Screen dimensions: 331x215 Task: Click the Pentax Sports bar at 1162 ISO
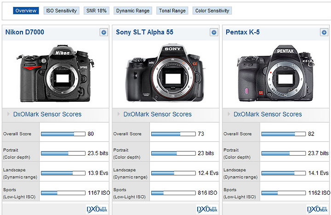click(284, 193)
